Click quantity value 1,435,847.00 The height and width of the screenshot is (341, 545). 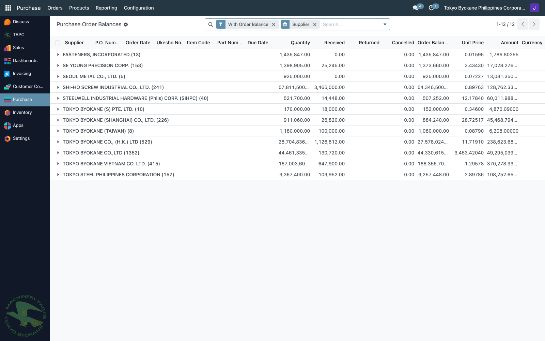pos(295,55)
